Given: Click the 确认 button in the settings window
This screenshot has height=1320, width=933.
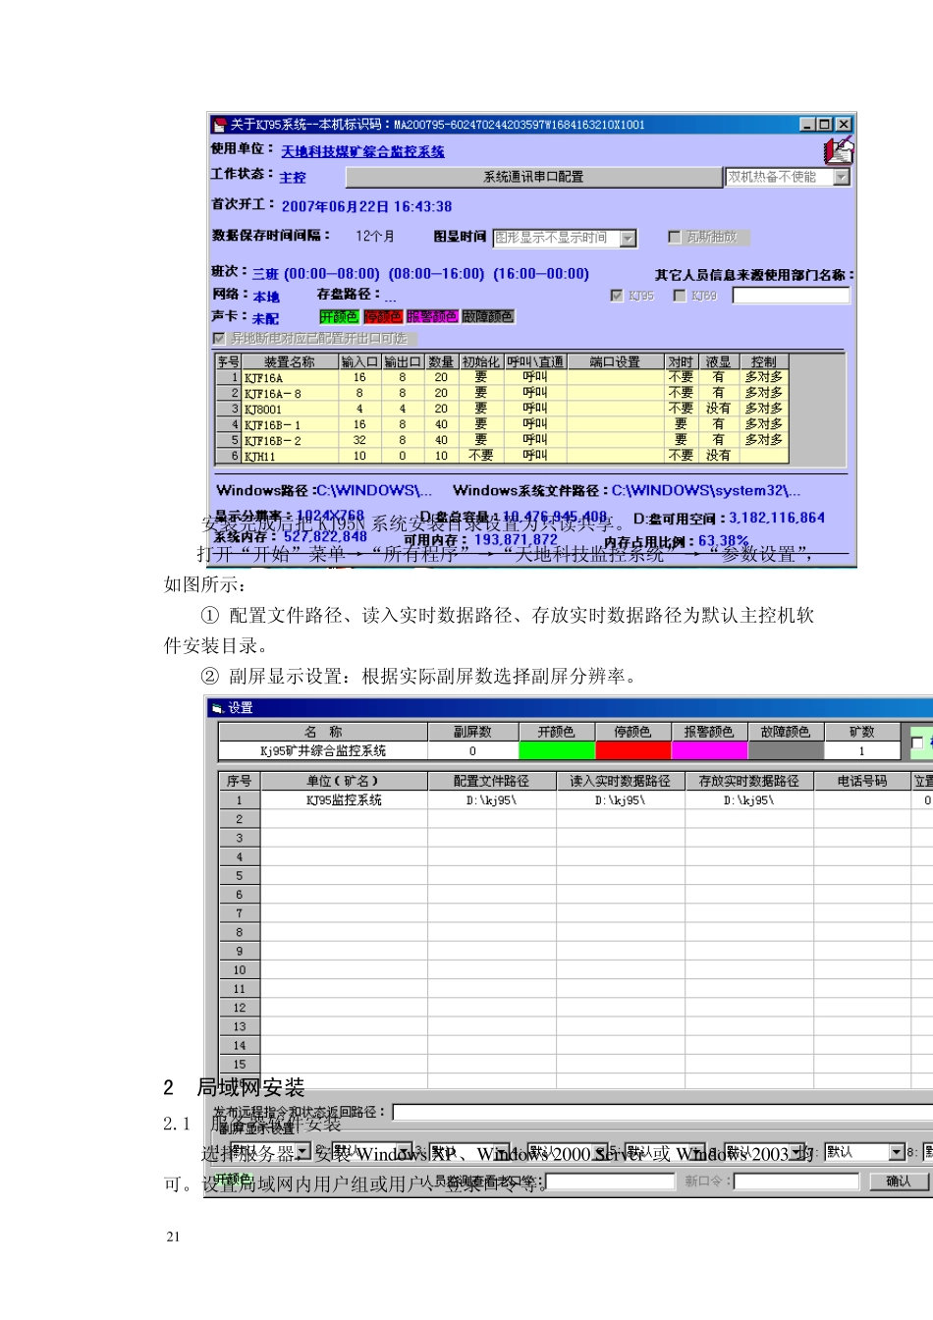Looking at the screenshot, I should [x=898, y=1182].
